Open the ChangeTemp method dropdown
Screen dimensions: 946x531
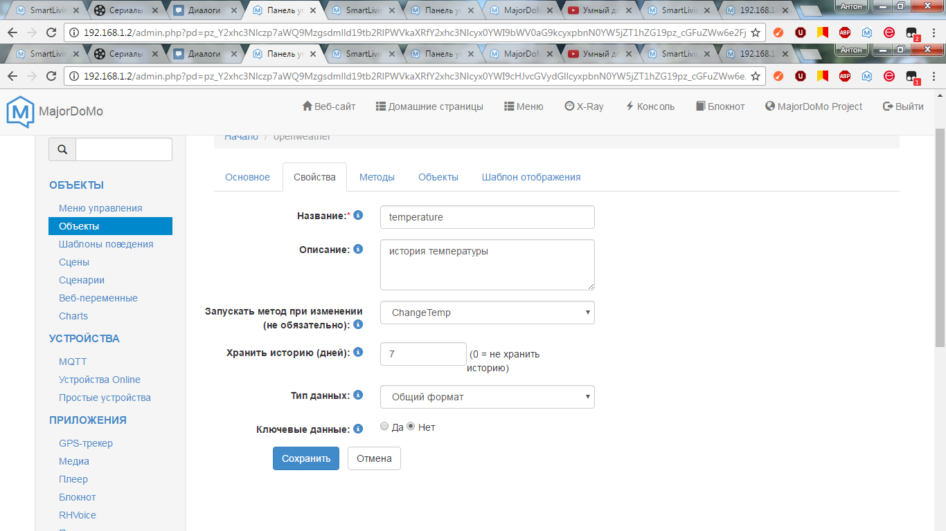488,313
